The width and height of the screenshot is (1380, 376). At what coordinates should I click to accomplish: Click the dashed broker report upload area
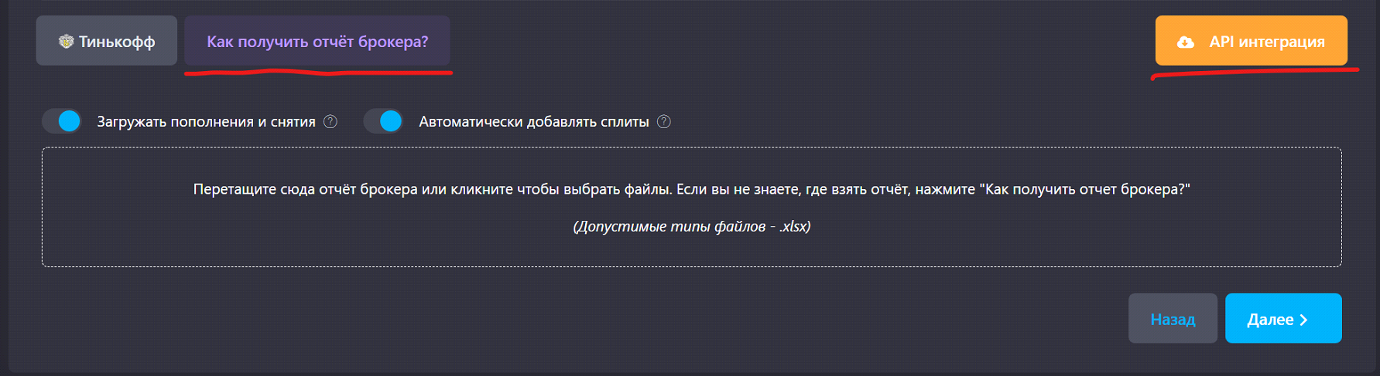pos(691,207)
